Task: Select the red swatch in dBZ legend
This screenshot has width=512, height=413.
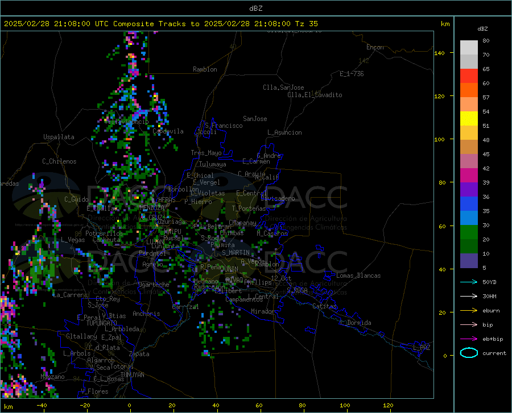Action: coord(469,76)
